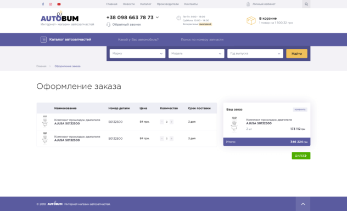
Task: Open the Instagram profile icon
Action: pos(51,4)
